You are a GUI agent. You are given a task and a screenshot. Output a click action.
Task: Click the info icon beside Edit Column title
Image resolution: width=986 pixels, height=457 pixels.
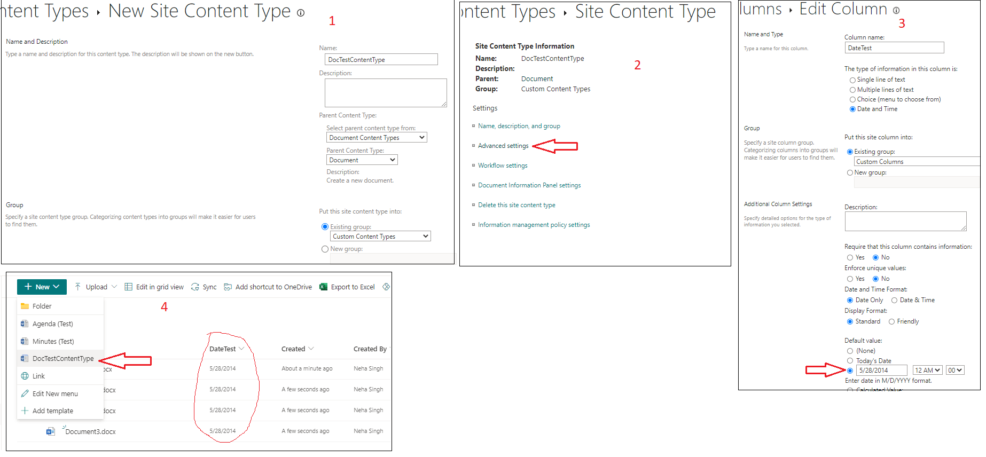coord(896,10)
